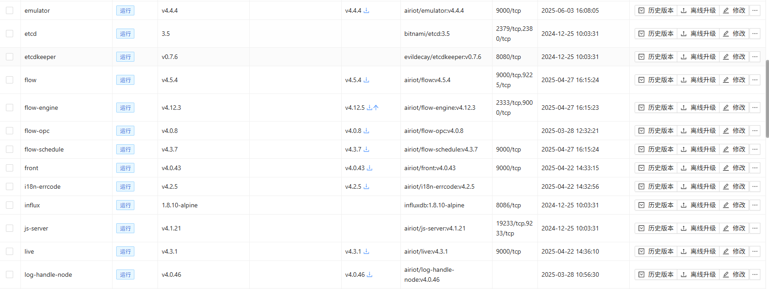Click 修改 for i18n-errcode

[x=734, y=186]
